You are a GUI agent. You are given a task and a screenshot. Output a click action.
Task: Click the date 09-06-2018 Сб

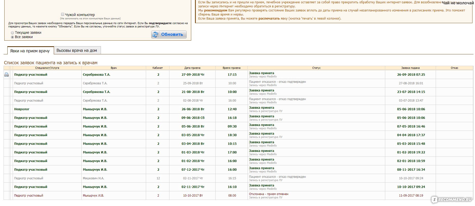(193, 118)
